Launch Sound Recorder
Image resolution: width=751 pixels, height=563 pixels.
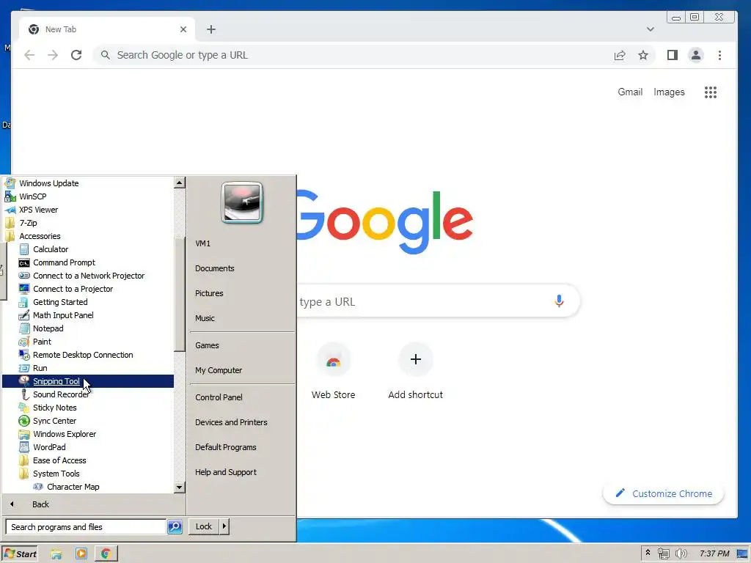pos(60,394)
